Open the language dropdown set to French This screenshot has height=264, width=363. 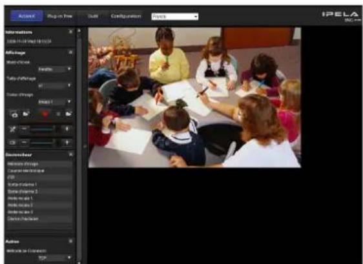(175, 16)
